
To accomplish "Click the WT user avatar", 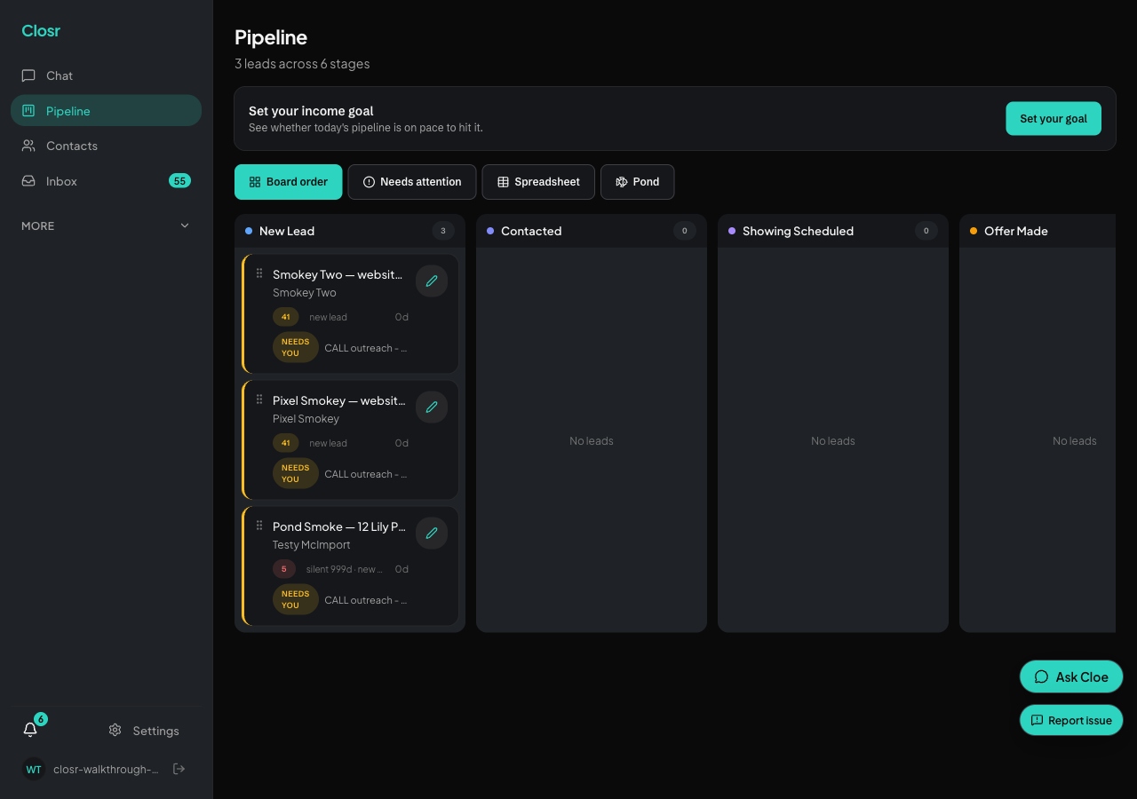I will tap(34, 769).
